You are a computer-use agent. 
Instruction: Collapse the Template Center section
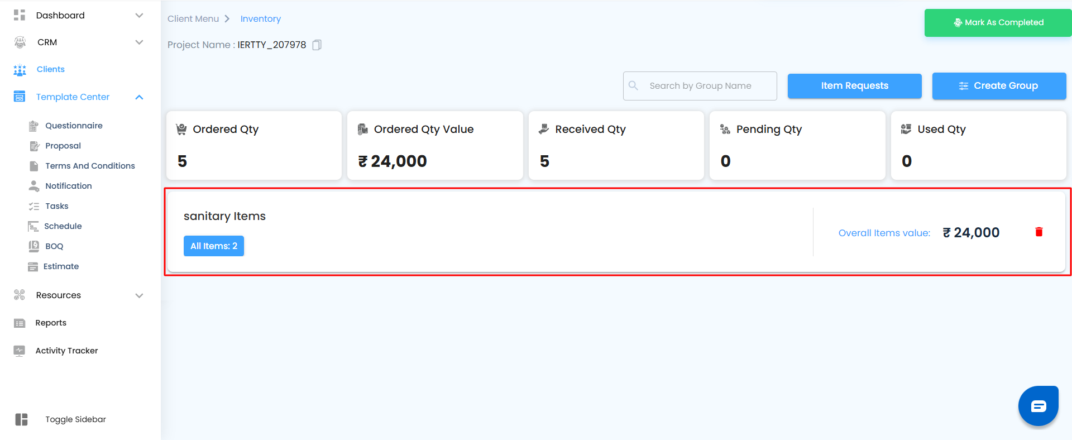pos(139,97)
